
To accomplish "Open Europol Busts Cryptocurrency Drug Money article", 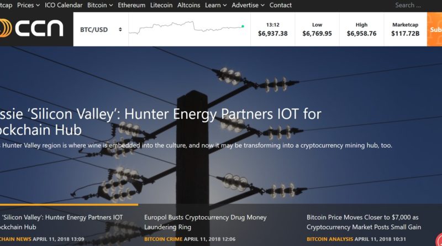I will 205,222.
